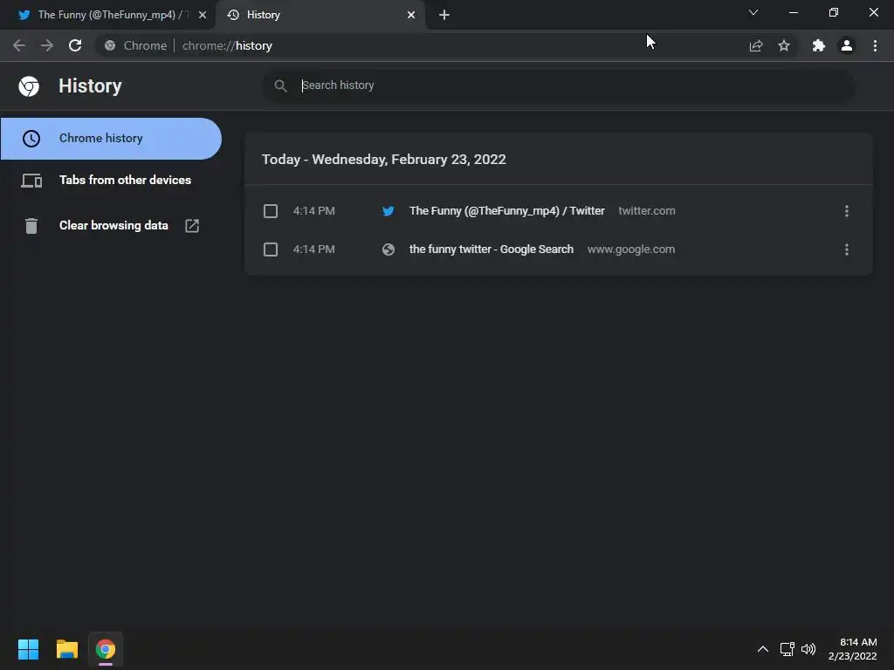Restore down the Chrome window
The width and height of the screenshot is (894, 670).
tap(834, 12)
